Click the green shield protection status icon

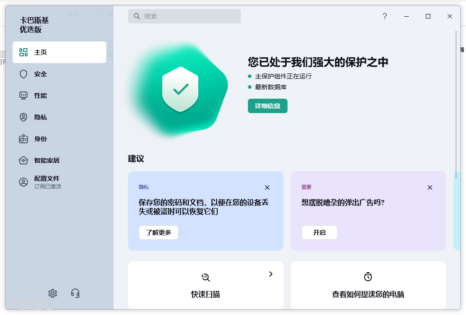tap(180, 89)
